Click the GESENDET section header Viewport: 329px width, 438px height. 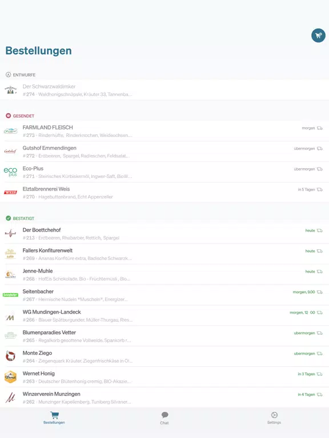(x=20, y=116)
